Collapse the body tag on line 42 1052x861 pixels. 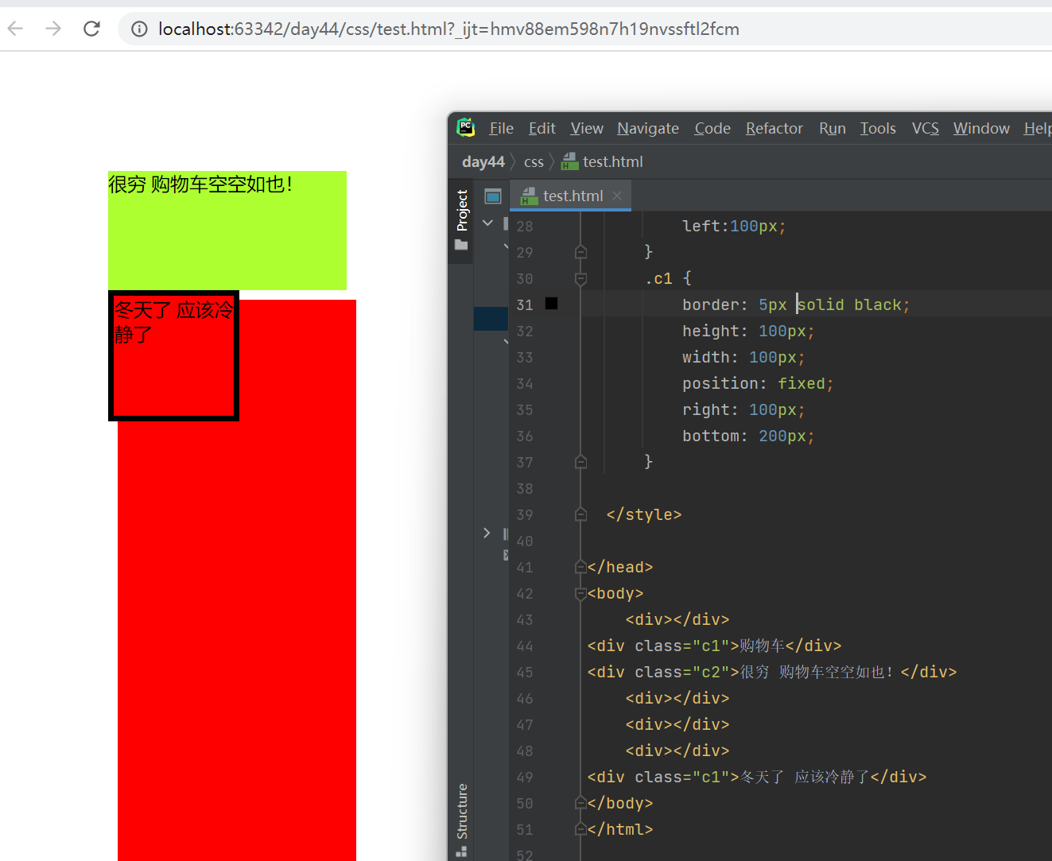(580, 593)
